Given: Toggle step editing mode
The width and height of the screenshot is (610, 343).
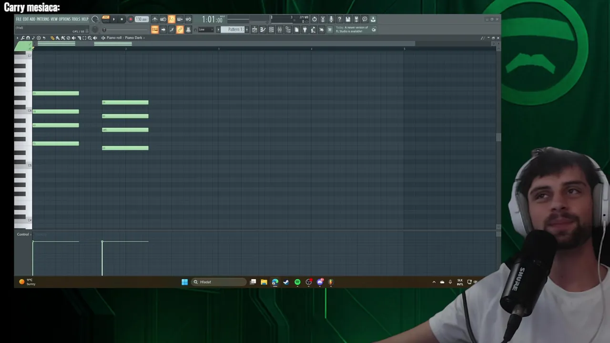Looking at the screenshot, I should tap(172, 30).
